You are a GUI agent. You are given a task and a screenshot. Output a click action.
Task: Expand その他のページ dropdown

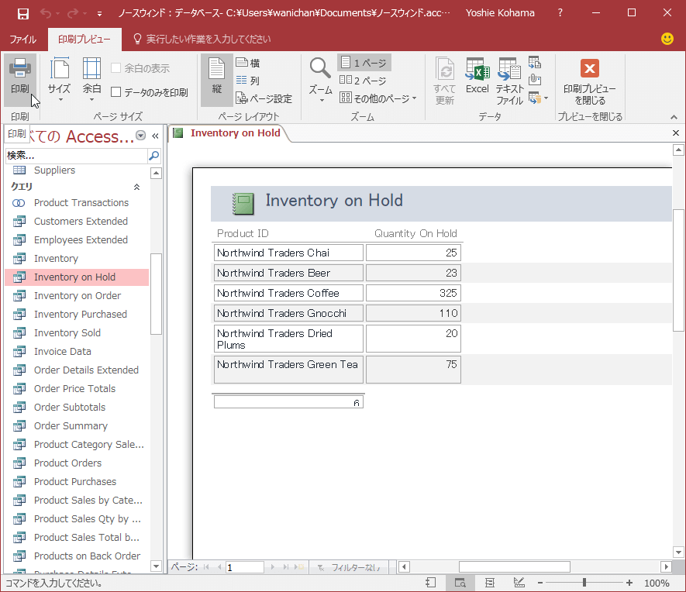click(x=378, y=98)
